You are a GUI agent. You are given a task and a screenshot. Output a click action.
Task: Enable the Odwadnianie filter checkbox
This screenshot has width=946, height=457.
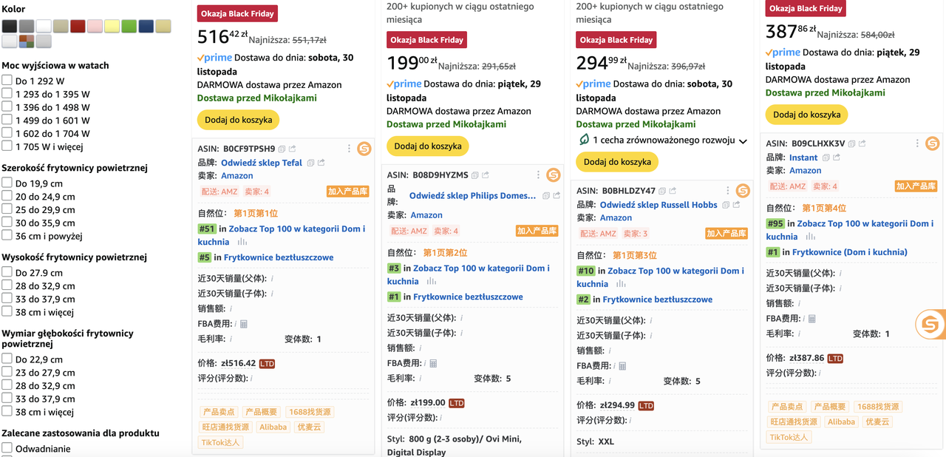[7, 448]
